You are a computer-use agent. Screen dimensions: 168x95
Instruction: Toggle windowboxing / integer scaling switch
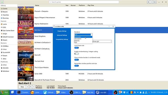(x=76, y=54)
